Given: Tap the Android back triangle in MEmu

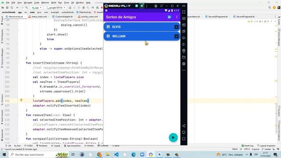Looking at the screenshot, I should click(184, 126).
